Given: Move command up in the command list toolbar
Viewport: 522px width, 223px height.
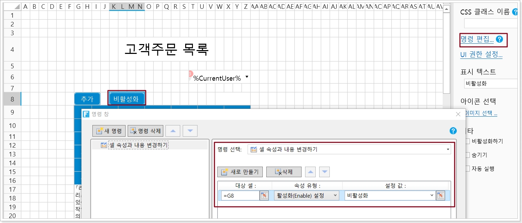Looking at the screenshot, I should pos(173,131).
